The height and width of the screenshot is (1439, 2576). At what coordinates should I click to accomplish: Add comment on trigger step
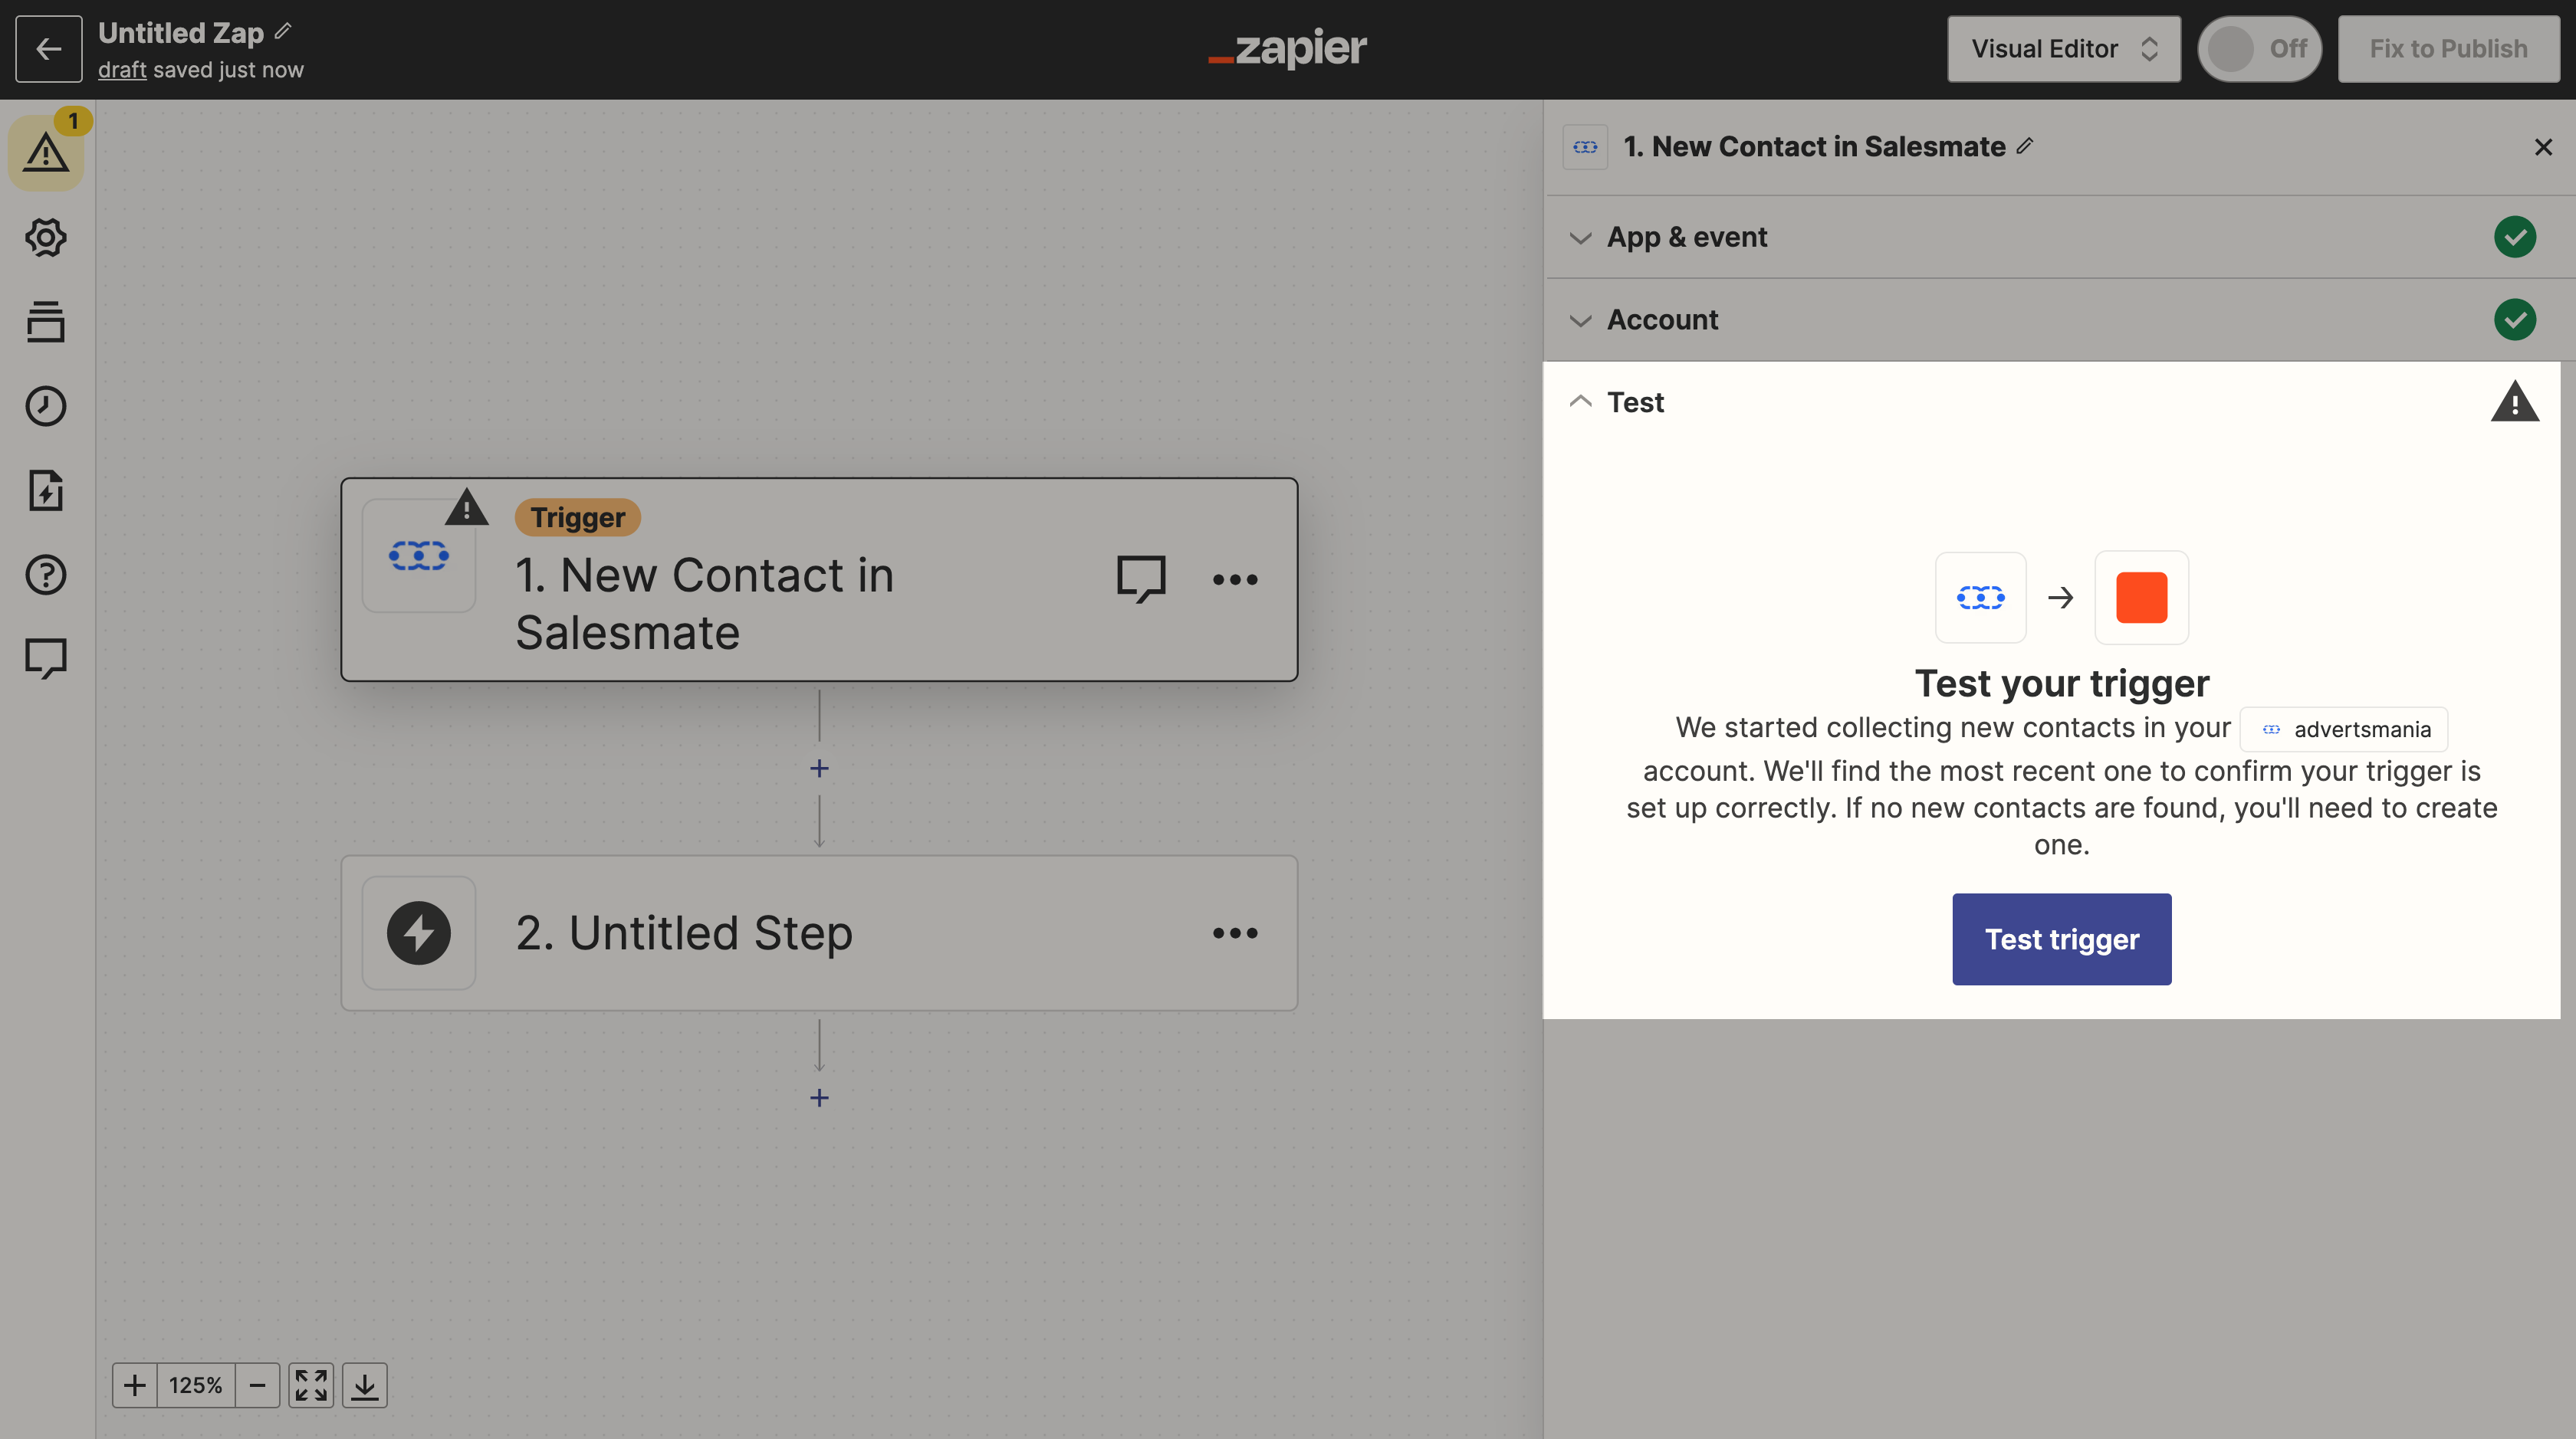click(x=1141, y=579)
